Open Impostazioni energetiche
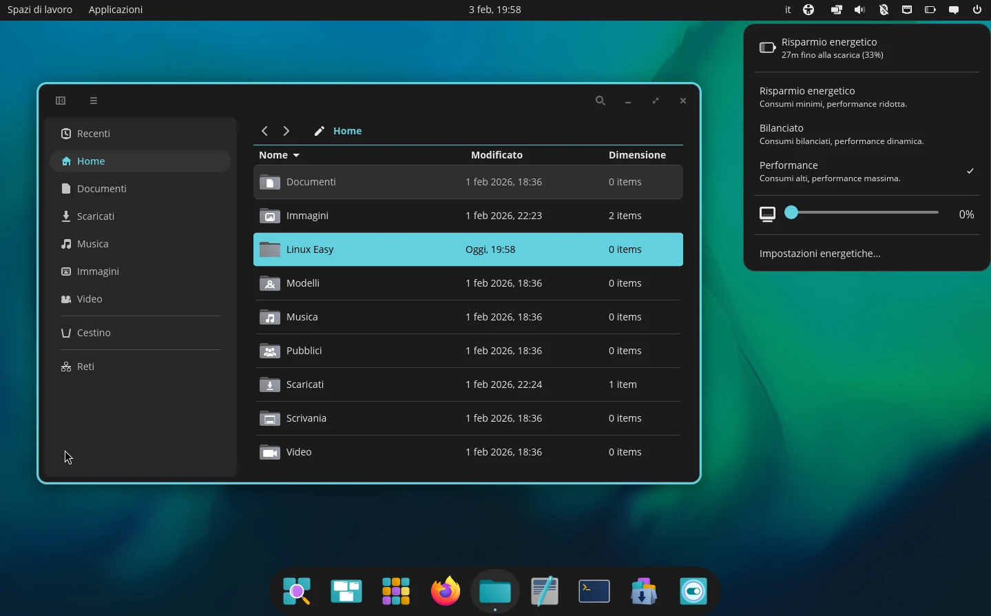This screenshot has width=991, height=616. [x=820, y=254]
